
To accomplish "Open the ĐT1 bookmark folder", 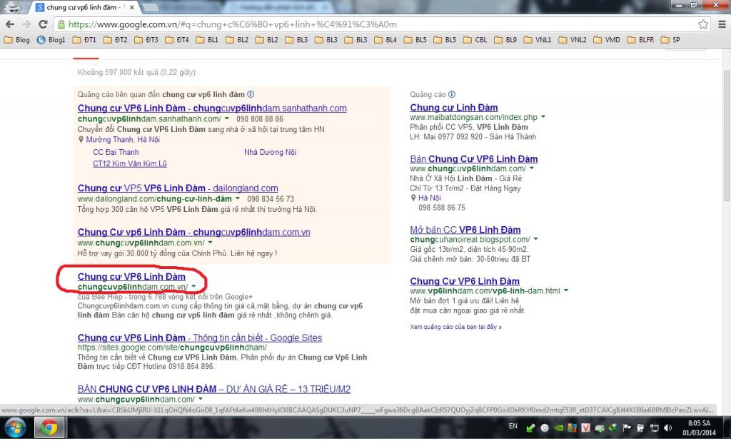I will tap(84, 40).
